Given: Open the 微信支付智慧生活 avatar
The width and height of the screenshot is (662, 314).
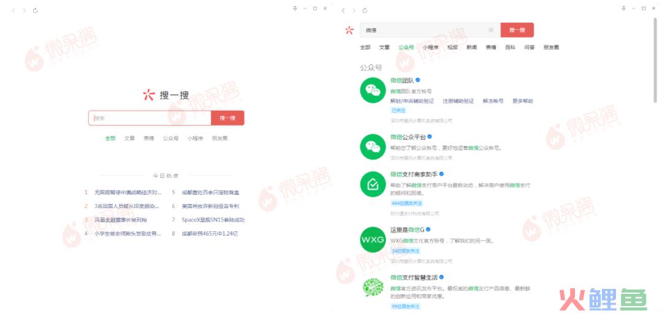Looking at the screenshot, I should (373, 288).
